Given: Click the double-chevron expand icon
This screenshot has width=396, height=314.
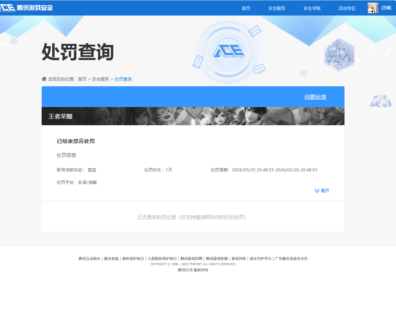Looking at the screenshot, I should coord(317,191).
